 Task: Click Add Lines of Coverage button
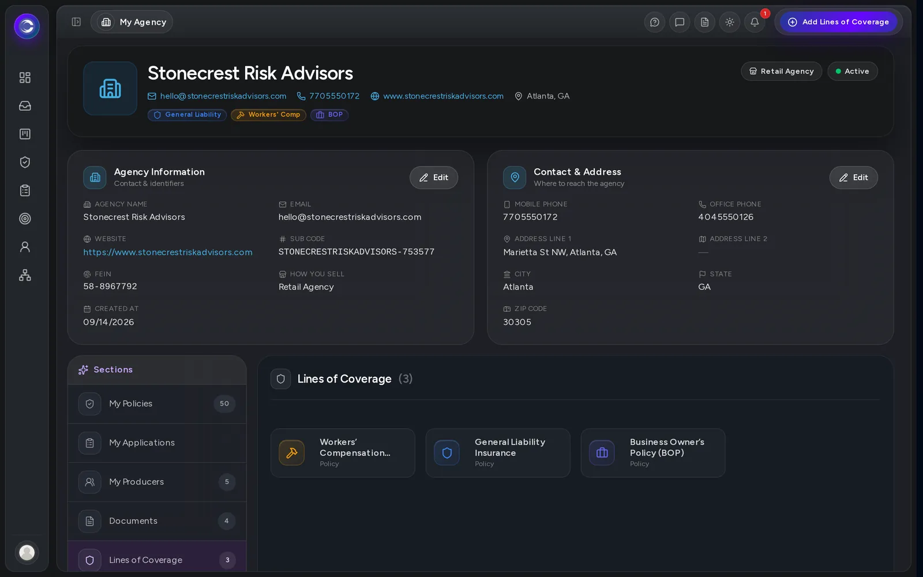tap(838, 22)
